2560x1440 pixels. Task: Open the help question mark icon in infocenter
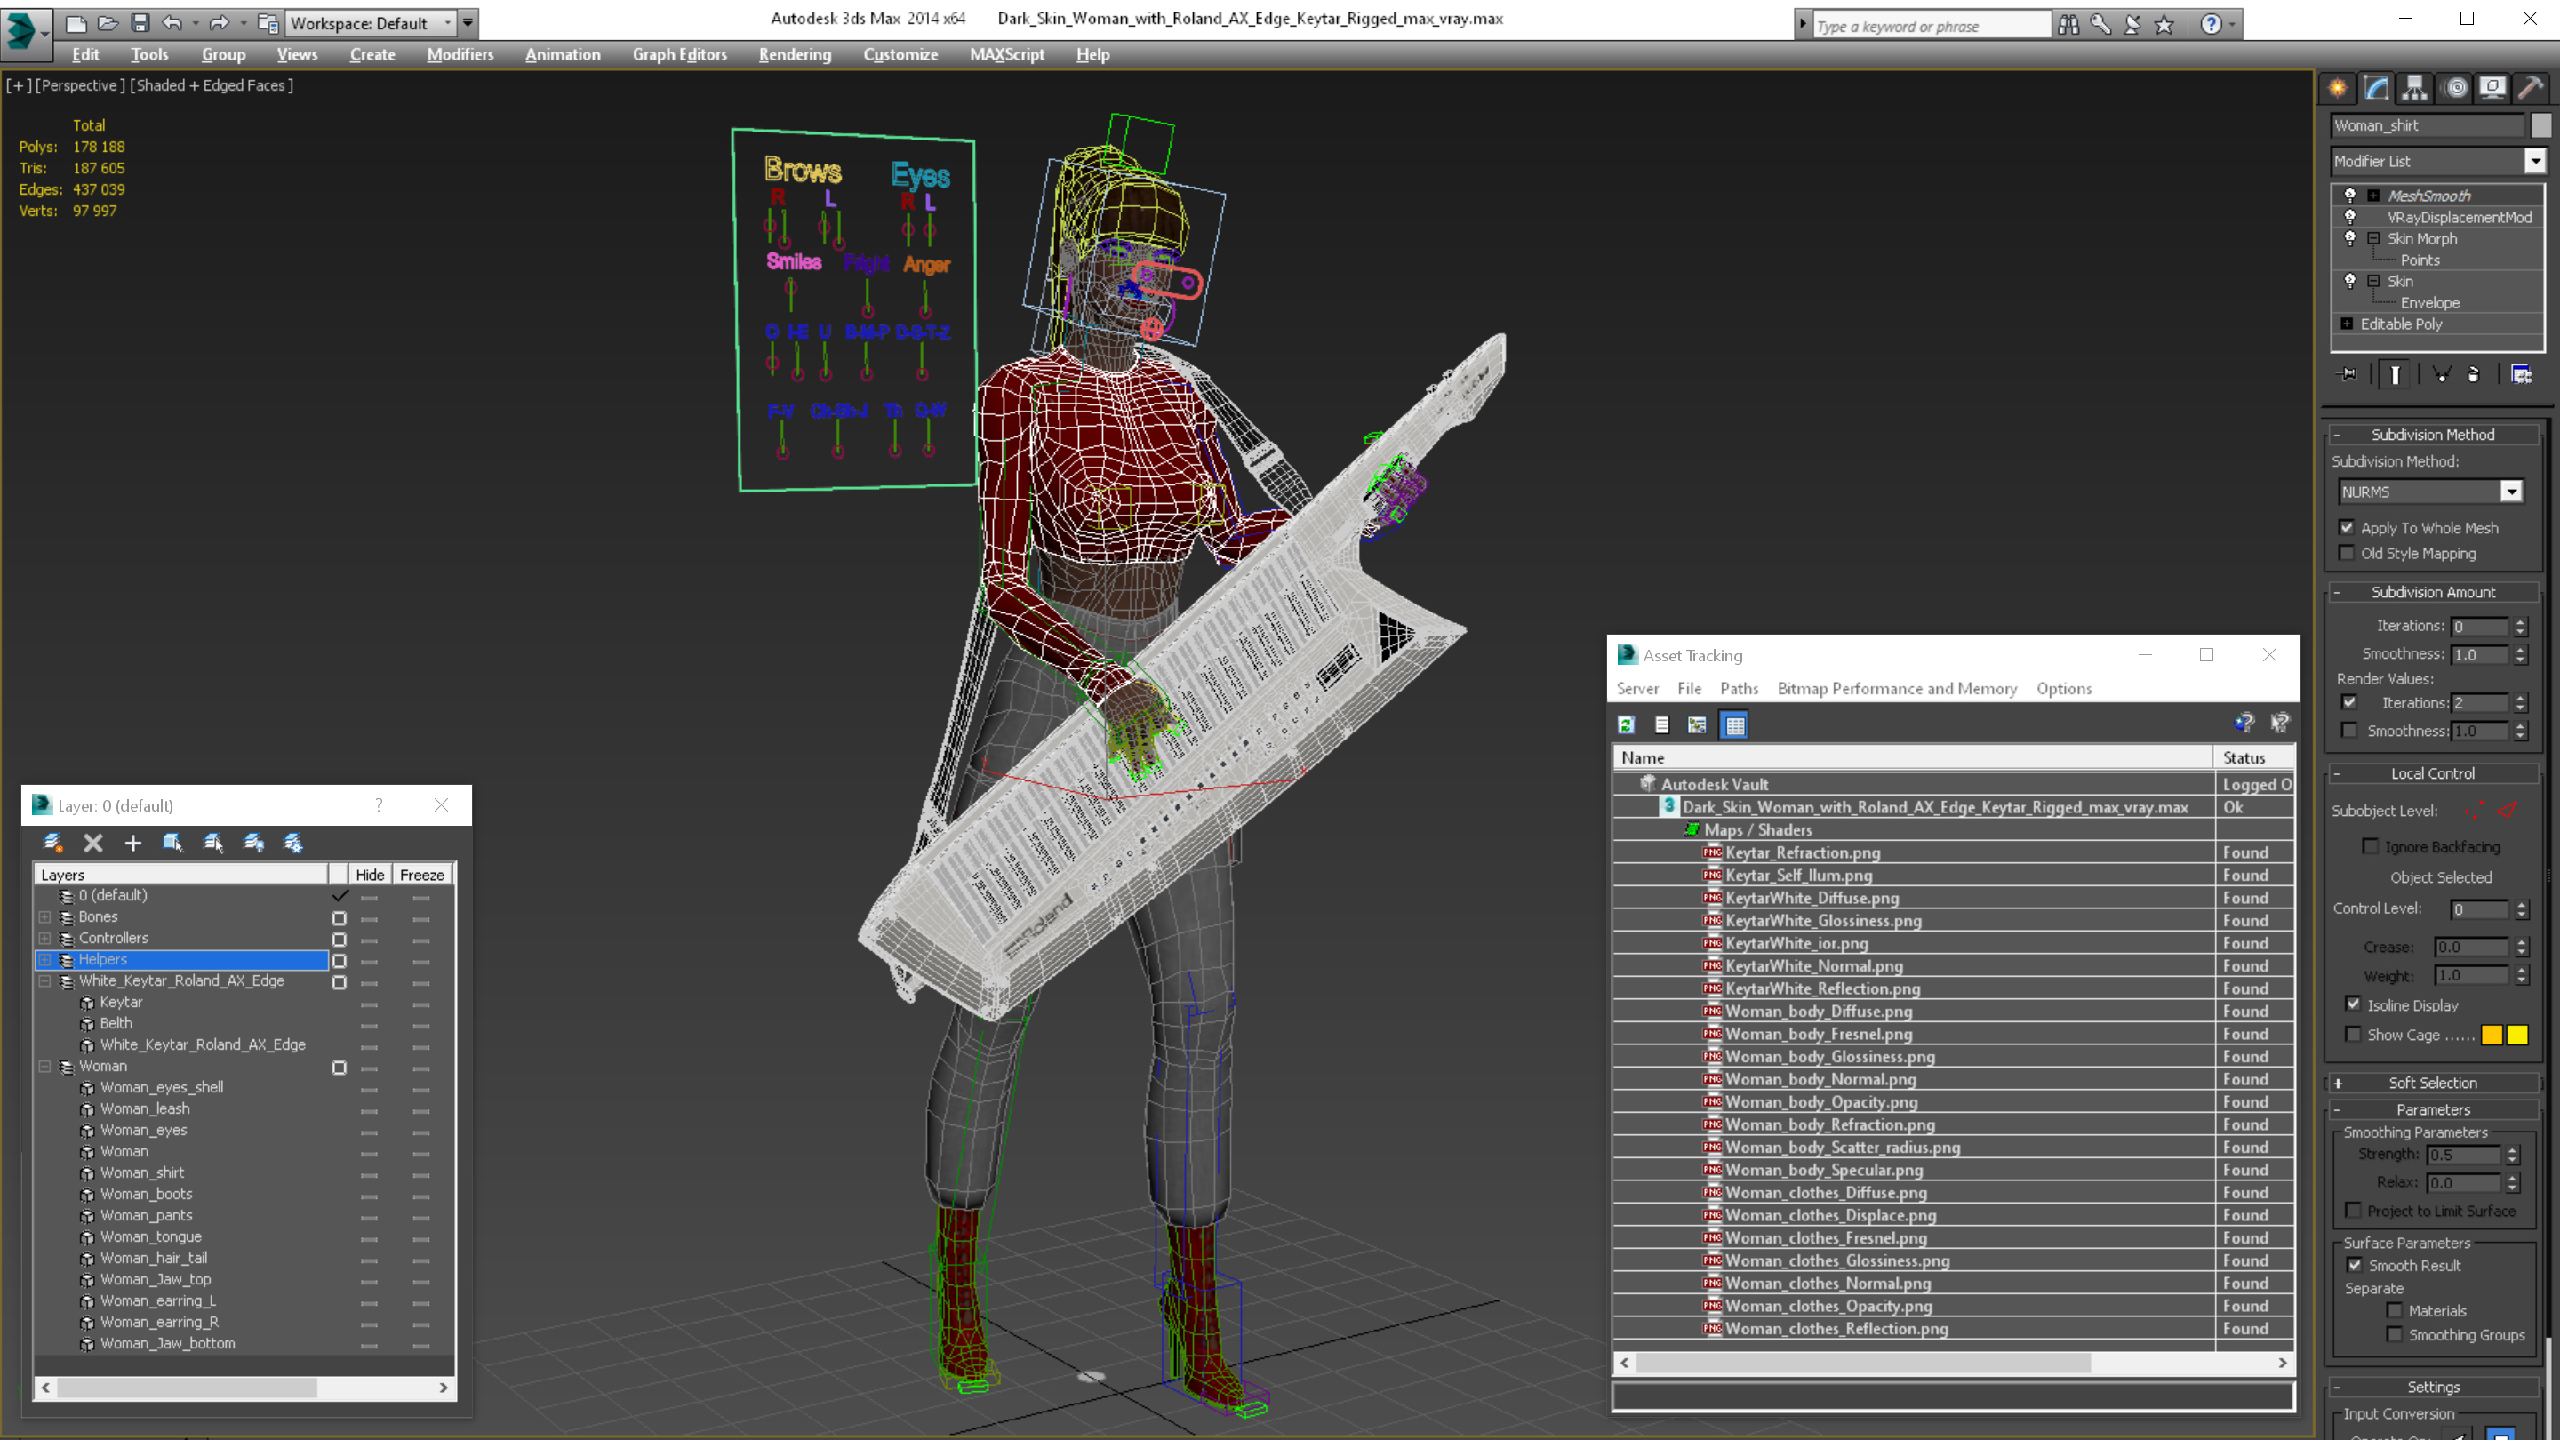2210,24
